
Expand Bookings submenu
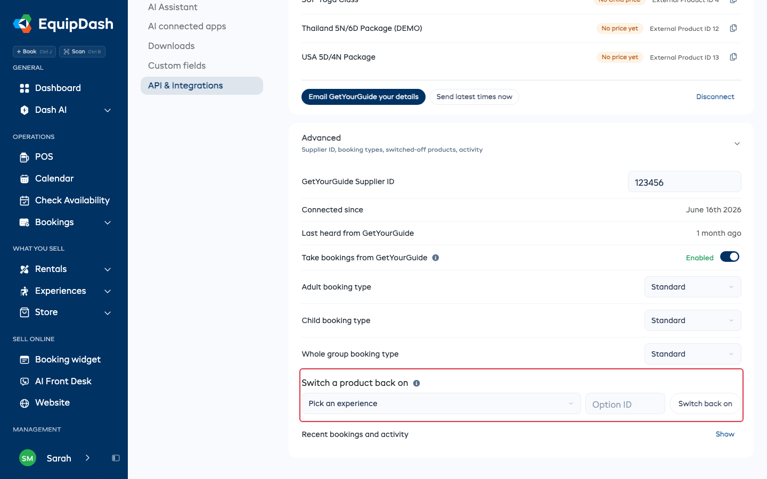(x=108, y=222)
